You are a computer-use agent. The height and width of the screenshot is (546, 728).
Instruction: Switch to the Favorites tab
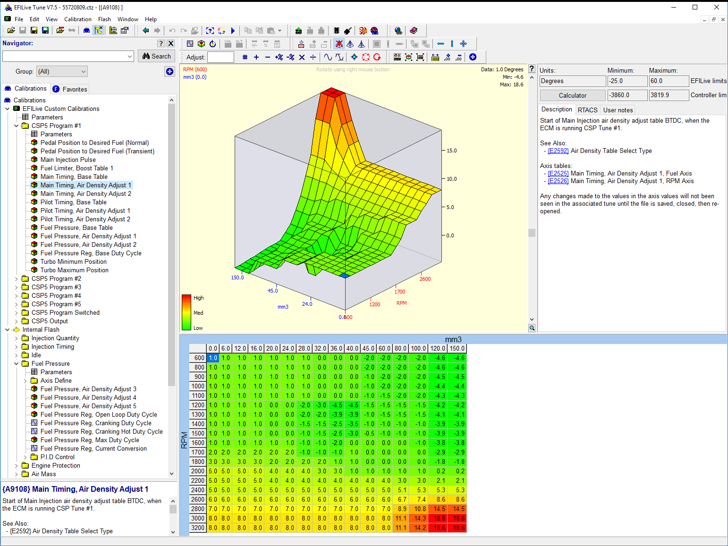(x=70, y=89)
